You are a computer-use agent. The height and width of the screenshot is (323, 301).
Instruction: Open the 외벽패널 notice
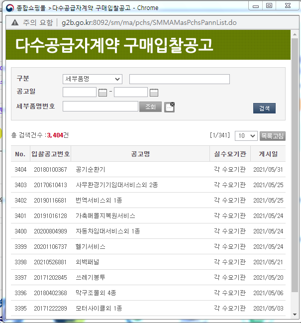(x=88, y=262)
